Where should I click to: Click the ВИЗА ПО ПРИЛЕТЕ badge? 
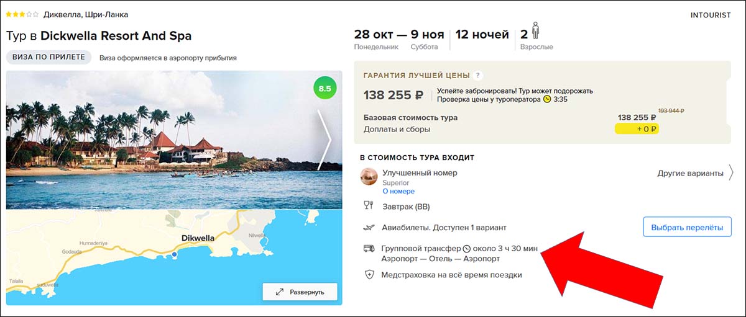[49, 57]
